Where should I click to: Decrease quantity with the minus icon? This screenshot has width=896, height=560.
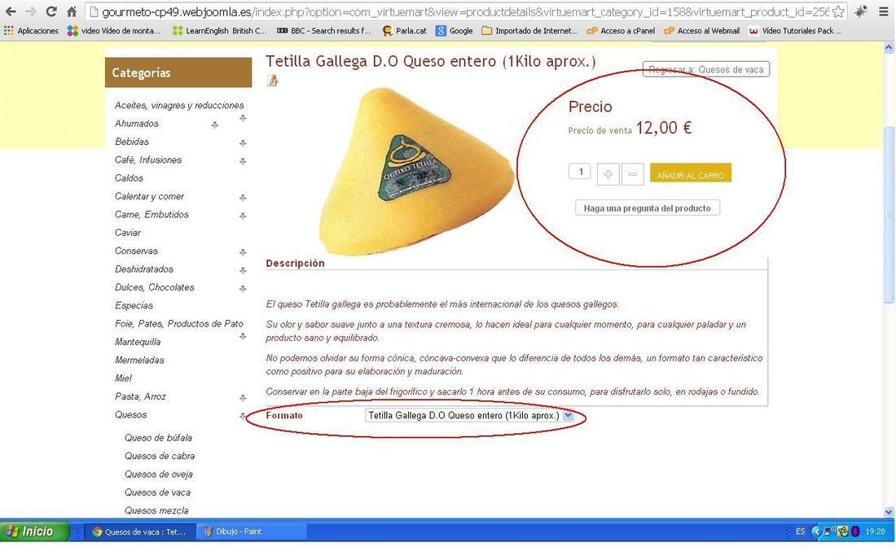click(x=633, y=174)
